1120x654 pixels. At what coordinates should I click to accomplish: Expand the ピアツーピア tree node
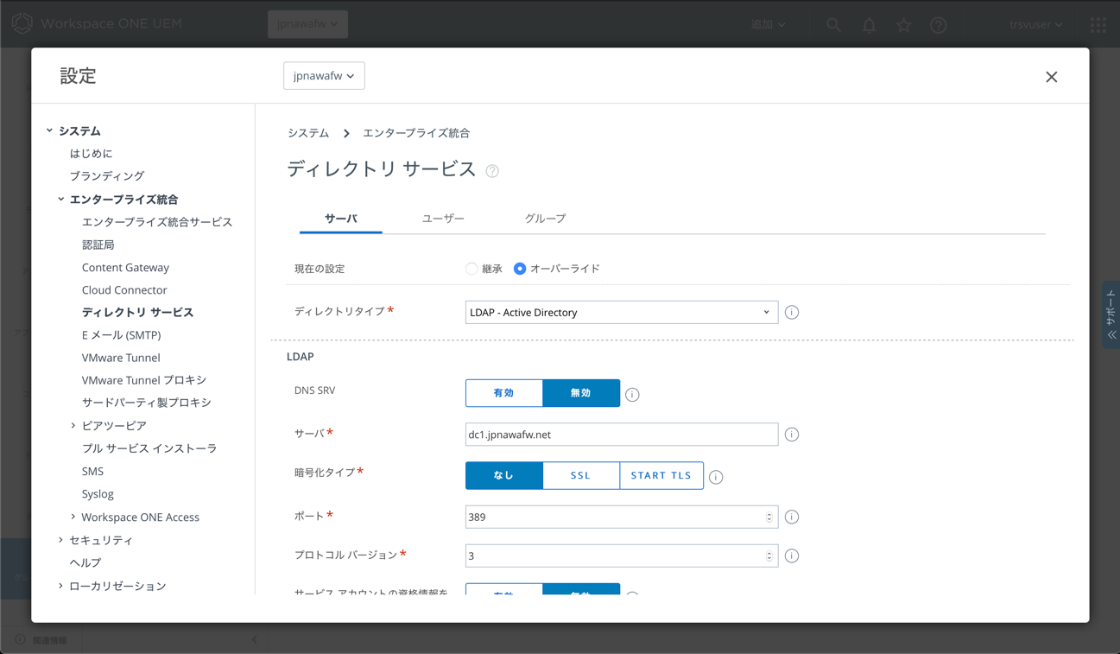73,425
